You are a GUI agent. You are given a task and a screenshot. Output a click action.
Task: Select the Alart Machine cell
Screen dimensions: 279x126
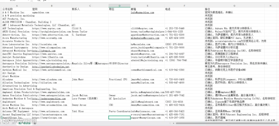17,76
